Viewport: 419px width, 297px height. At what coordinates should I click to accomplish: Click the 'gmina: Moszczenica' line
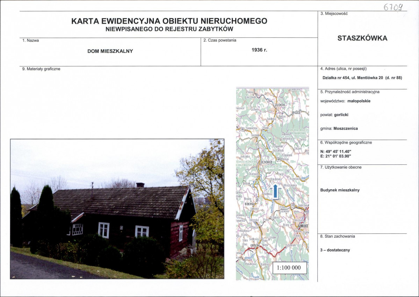click(x=339, y=128)
